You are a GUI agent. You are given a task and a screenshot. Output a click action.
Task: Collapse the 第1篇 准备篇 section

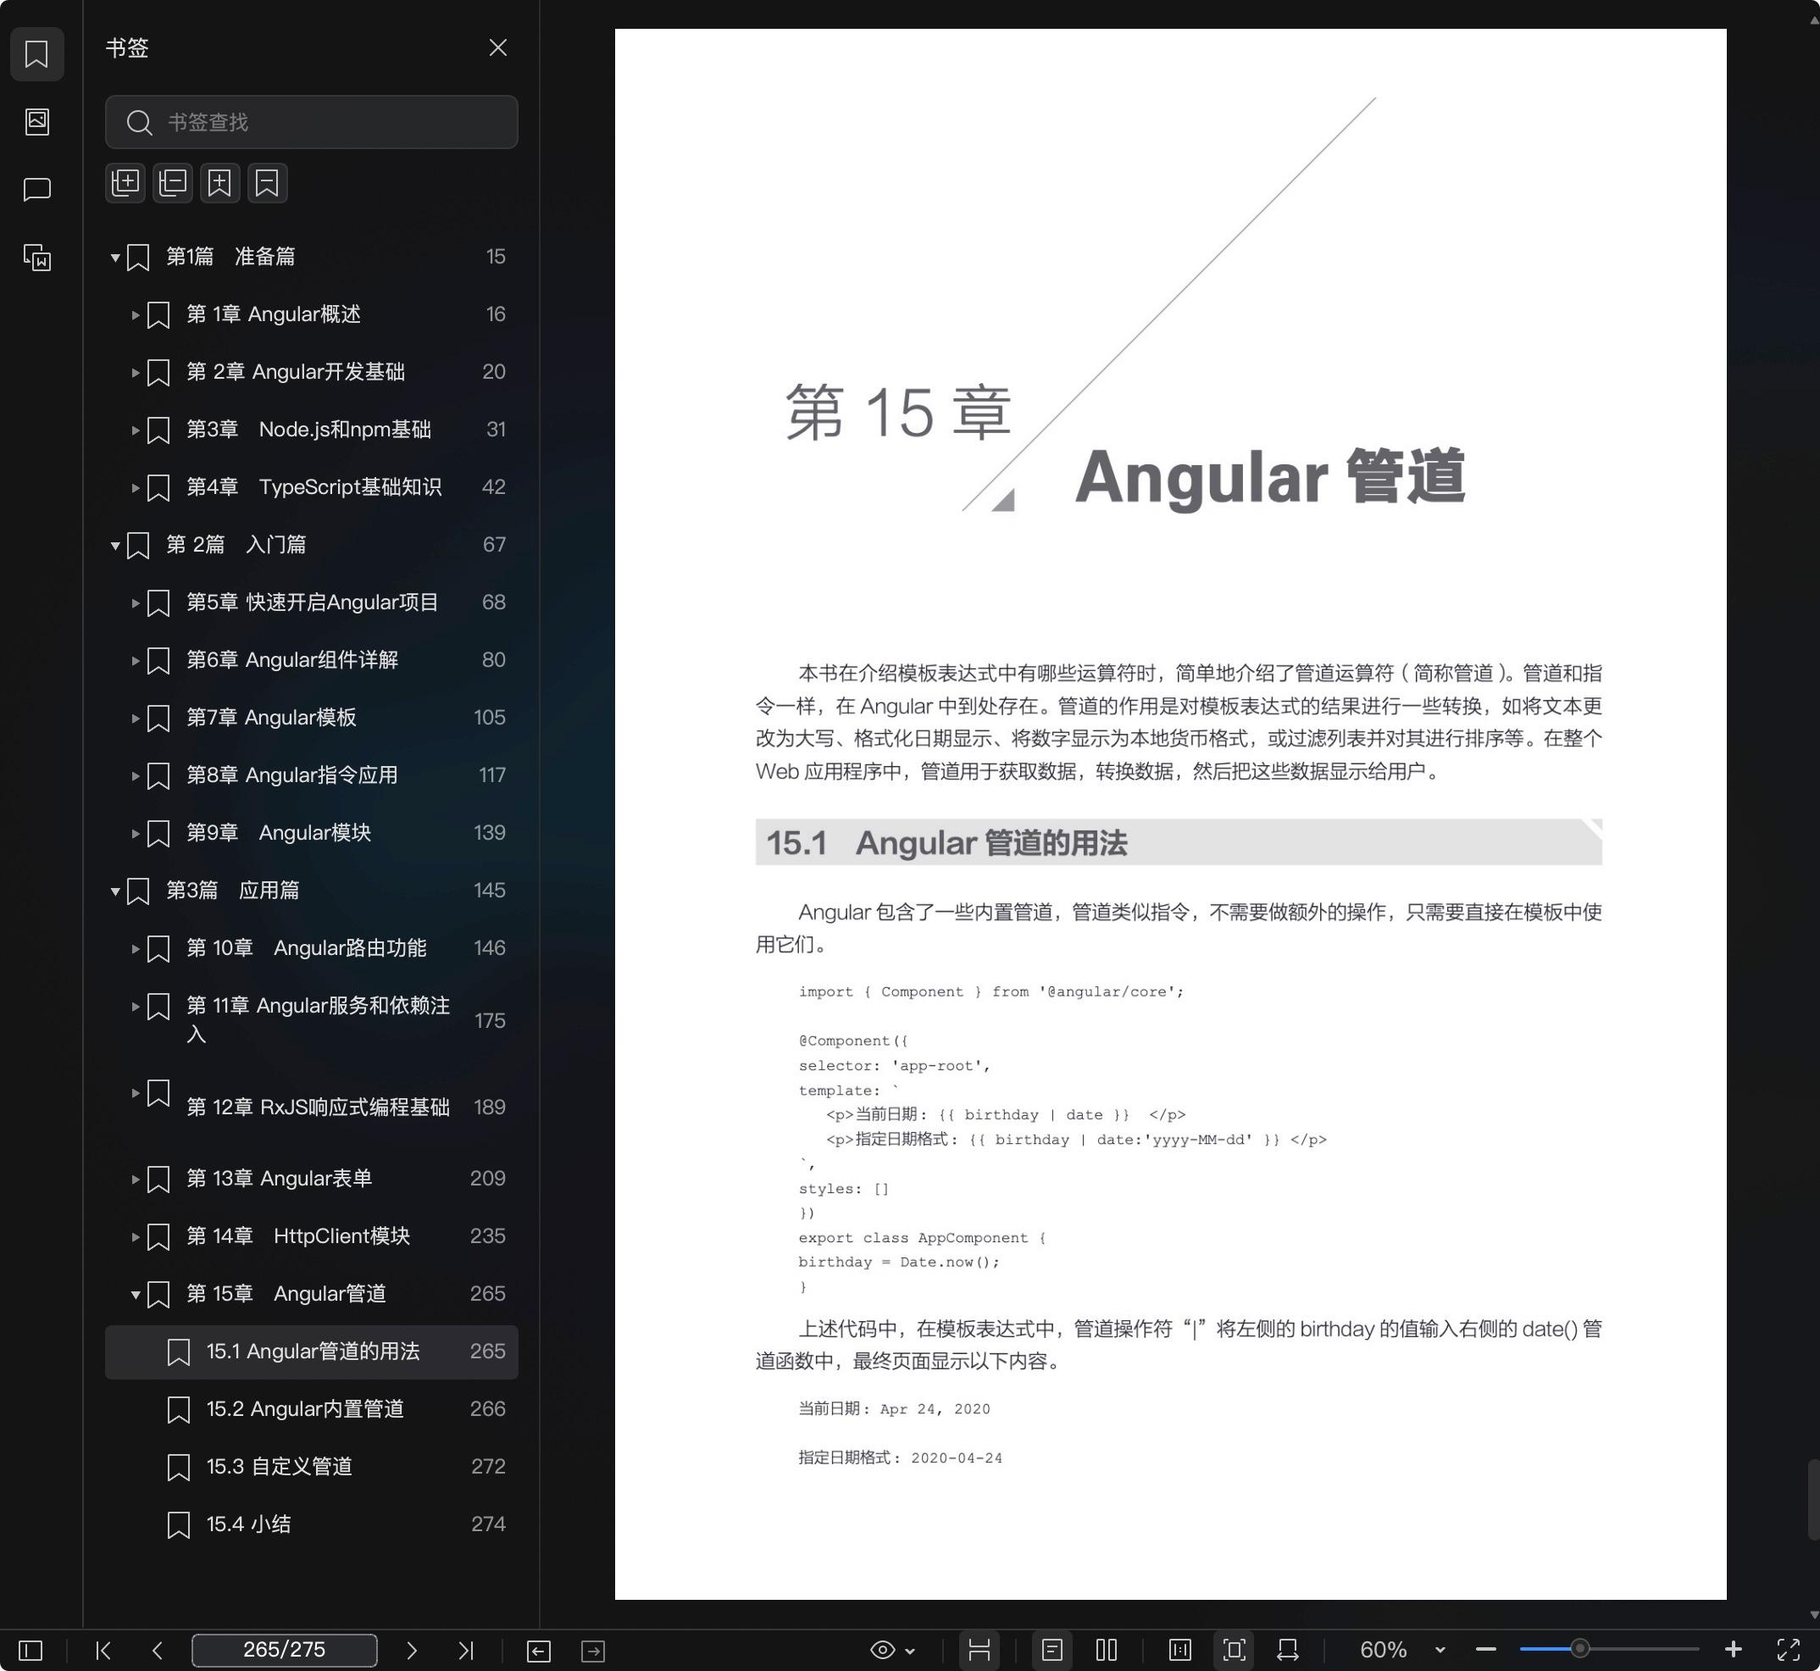(116, 258)
